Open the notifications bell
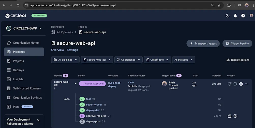 click(235, 15)
